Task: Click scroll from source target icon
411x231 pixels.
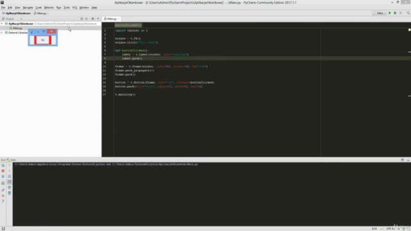Action: click(x=82, y=19)
